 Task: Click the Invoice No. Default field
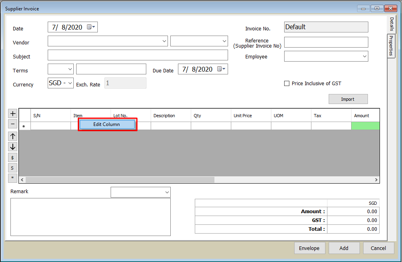326,27
